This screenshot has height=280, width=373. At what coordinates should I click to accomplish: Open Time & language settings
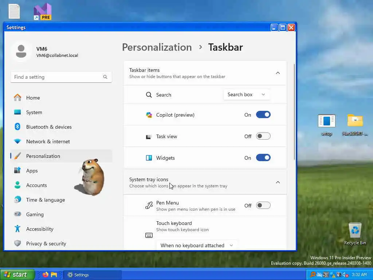[x=61, y=200]
